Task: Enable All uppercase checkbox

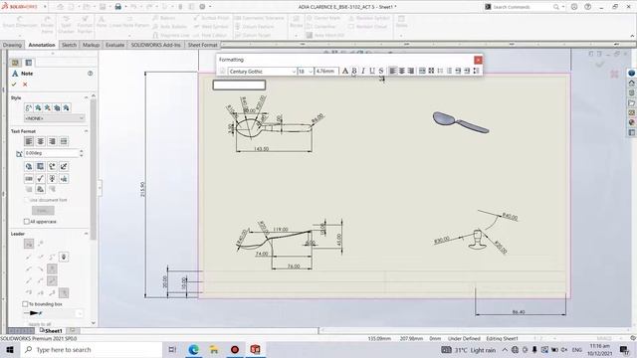Action: tap(27, 222)
